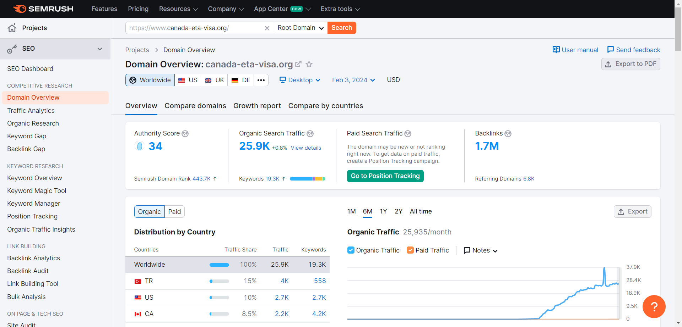The height and width of the screenshot is (327, 682).
Task: Open the Company dropdown menu
Action: pos(226,9)
